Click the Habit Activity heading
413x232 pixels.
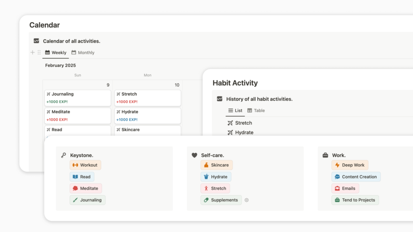click(x=235, y=83)
